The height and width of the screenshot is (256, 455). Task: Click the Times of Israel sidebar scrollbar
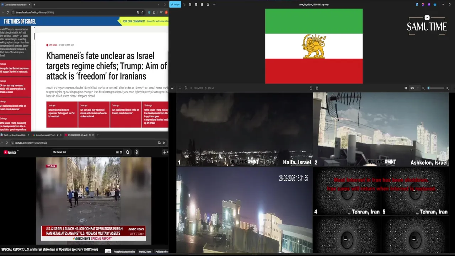(34, 36)
